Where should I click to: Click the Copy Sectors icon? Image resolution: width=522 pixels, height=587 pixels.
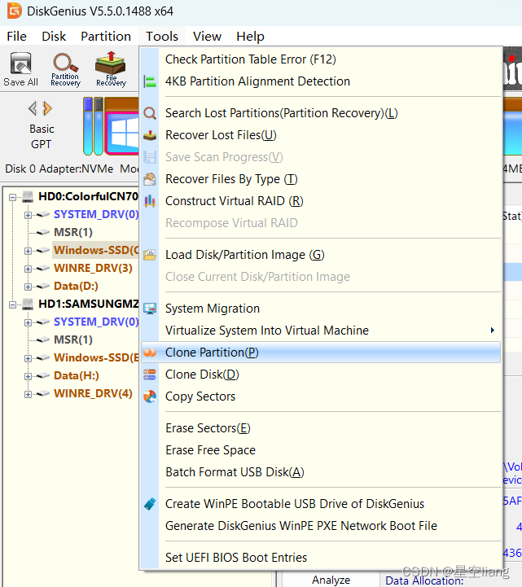click(x=150, y=396)
